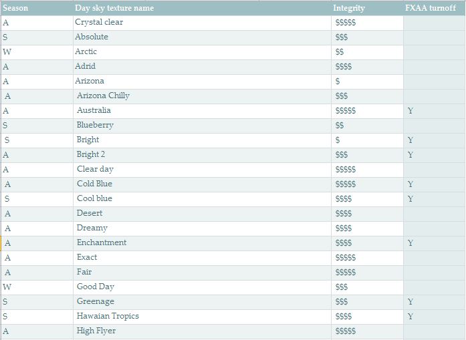The image size is (466, 340).
Task: Click the Day sky texture name header
Action: click(x=202, y=8)
